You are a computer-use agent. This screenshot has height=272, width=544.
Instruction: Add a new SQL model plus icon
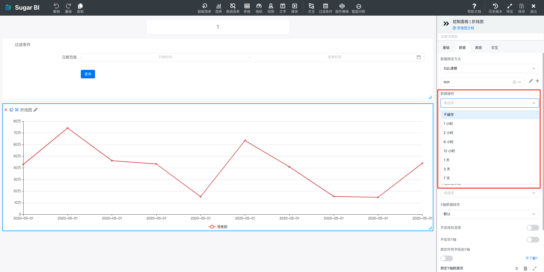(537, 81)
